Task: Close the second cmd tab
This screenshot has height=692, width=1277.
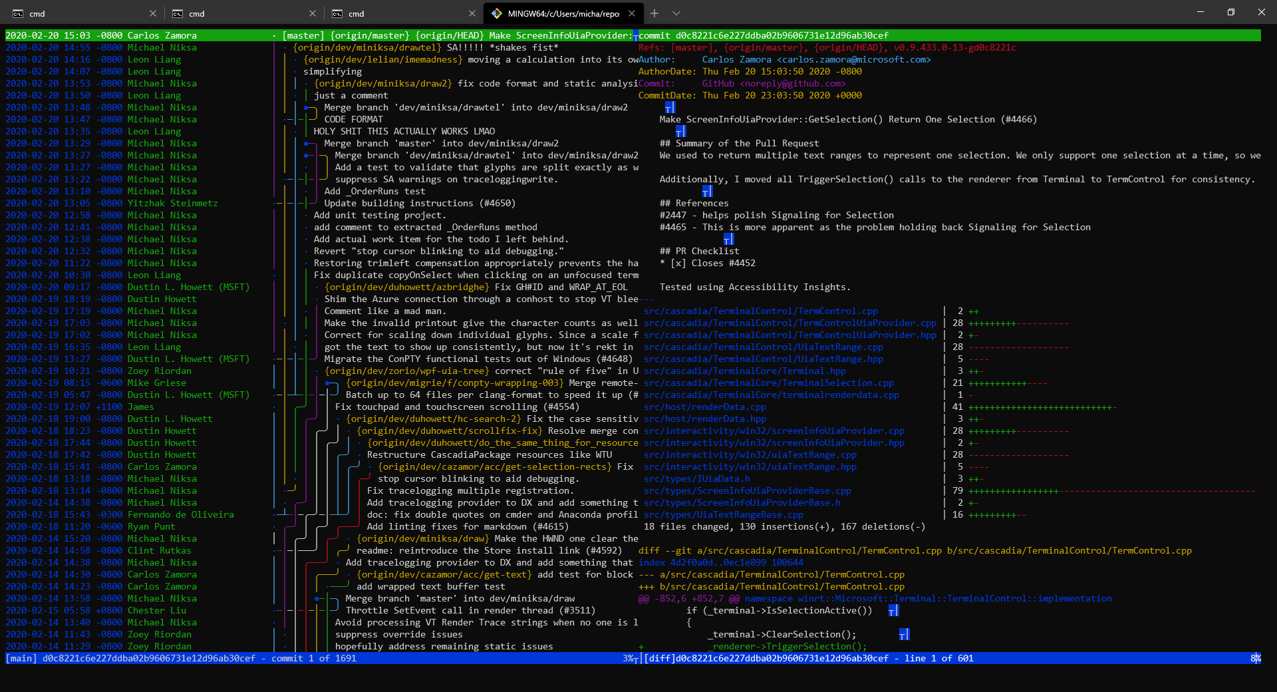Action: (313, 13)
